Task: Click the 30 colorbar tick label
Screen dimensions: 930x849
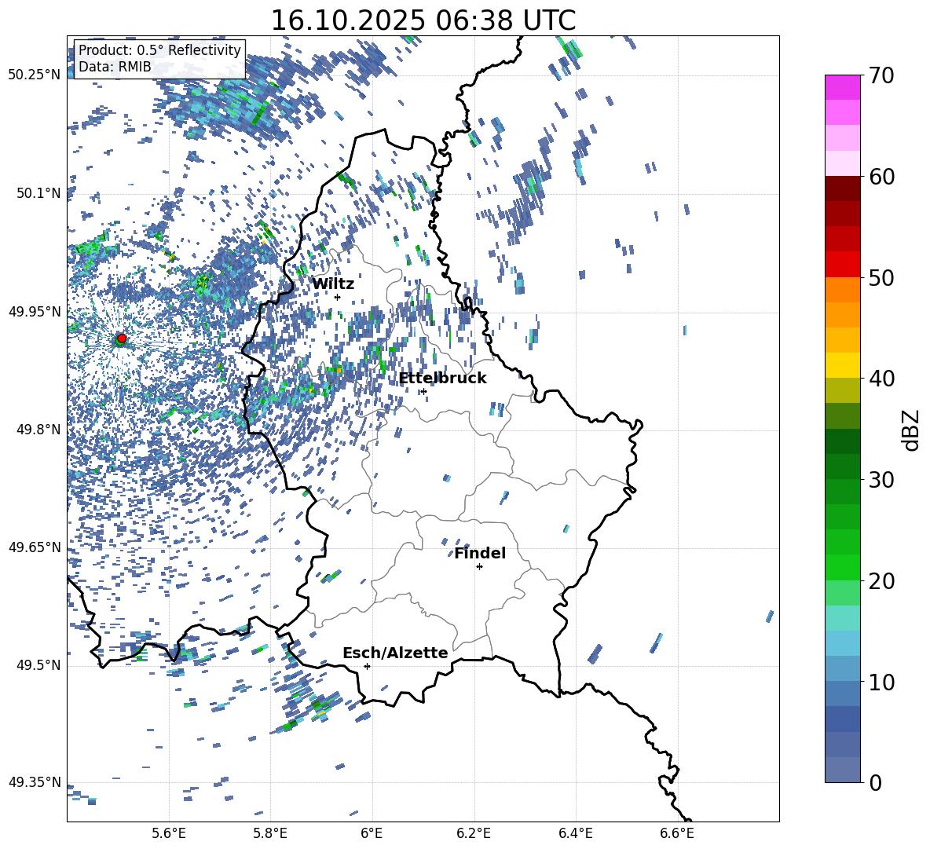Action: 881,480
